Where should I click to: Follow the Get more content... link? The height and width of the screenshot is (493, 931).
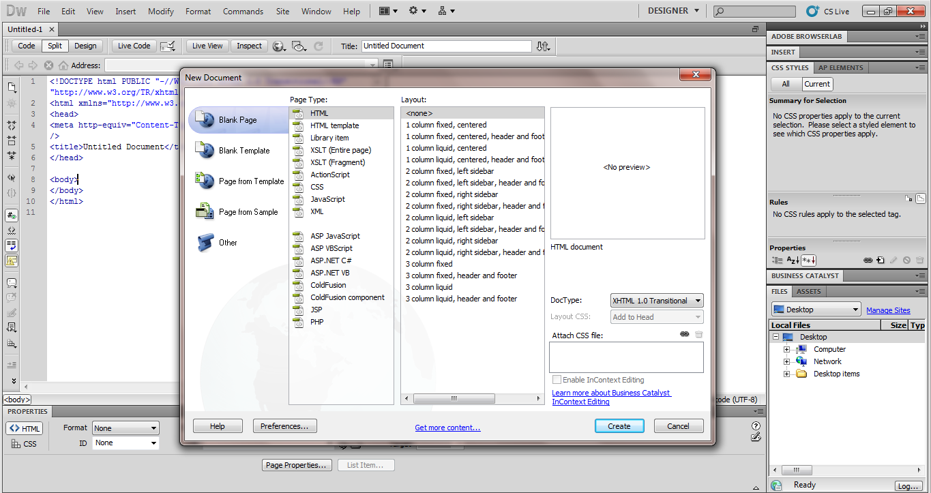tap(447, 428)
